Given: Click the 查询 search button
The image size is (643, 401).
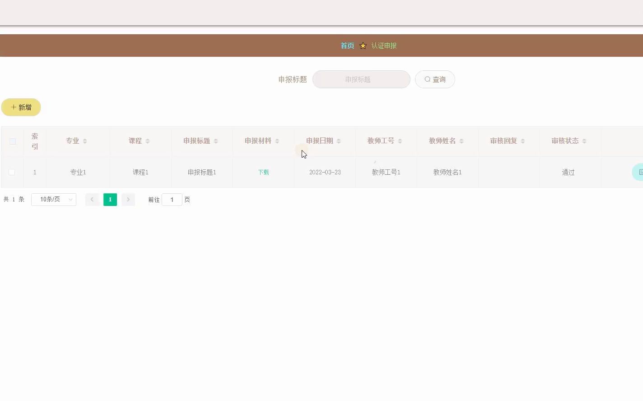Looking at the screenshot, I should (x=435, y=79).
